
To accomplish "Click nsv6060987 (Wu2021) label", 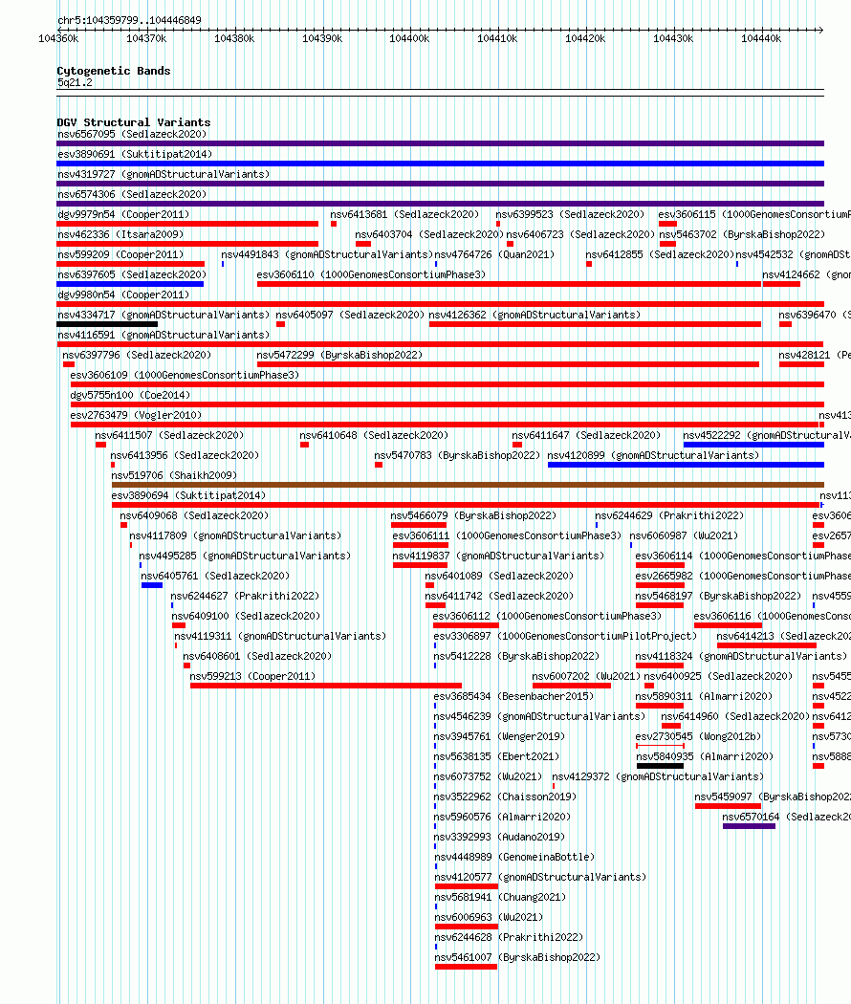I will tap(684, 535).
